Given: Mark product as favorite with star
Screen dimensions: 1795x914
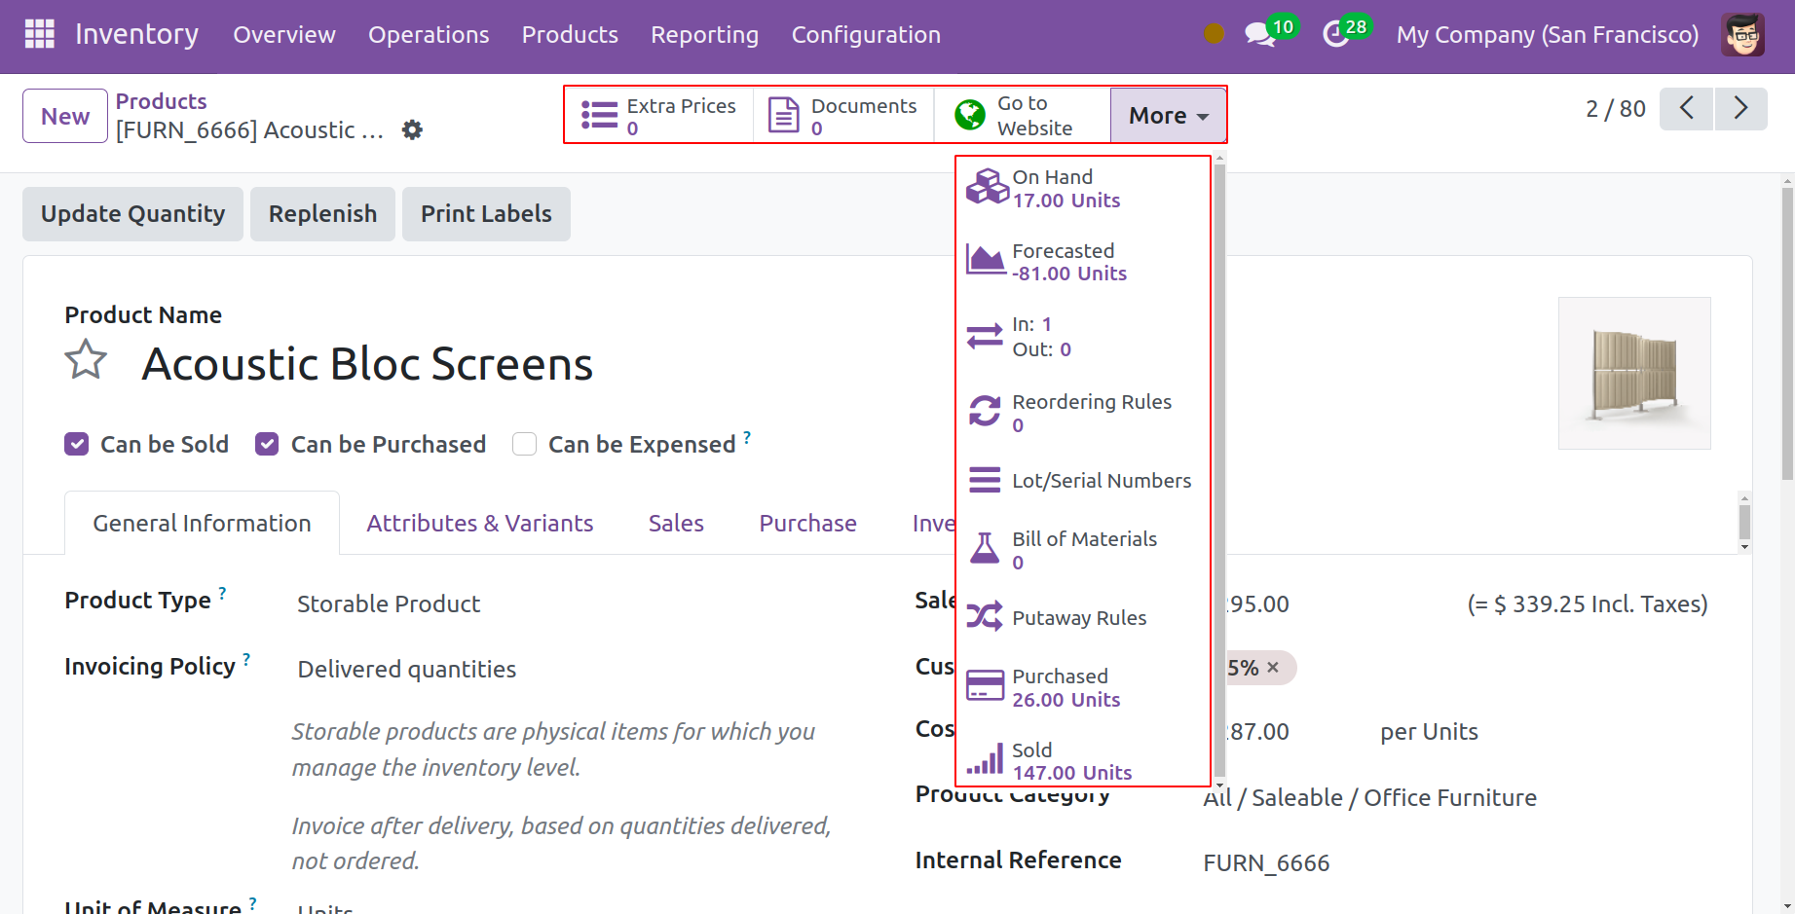Looking at the screenshot, I should 86,360.
